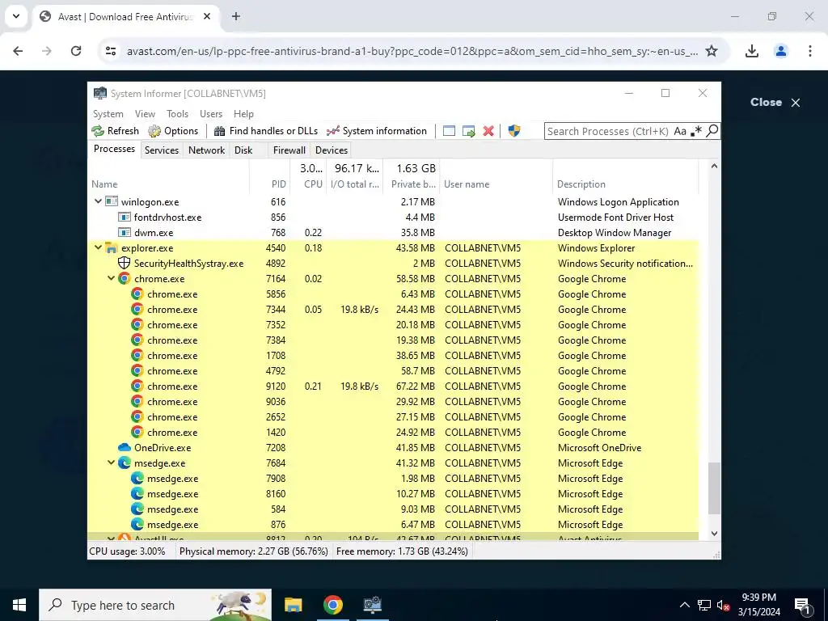The height and width of the screenshot is (621, 828).
Task: Open Find handles or DLLs
Action: (x=265, y=131)
